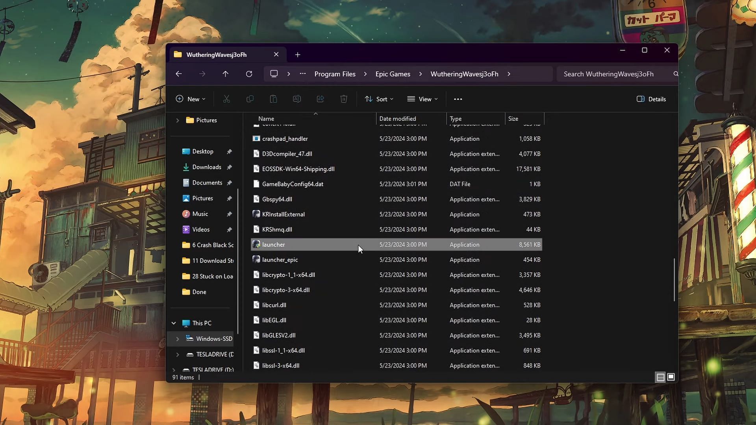Image resolution: width=756 pixels, height=425 pixels.
Task: Navigate to Program Files breadcrumb
Action: click(335, 74)
